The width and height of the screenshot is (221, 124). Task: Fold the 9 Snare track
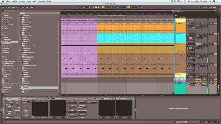(x=176, y=24)
